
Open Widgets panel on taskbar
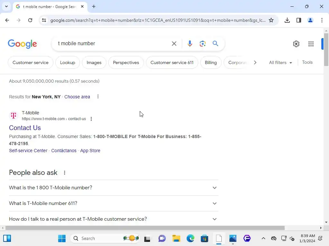(7, 238)
